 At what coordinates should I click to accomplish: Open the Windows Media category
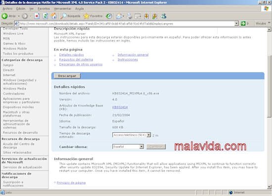coord(14,88)
